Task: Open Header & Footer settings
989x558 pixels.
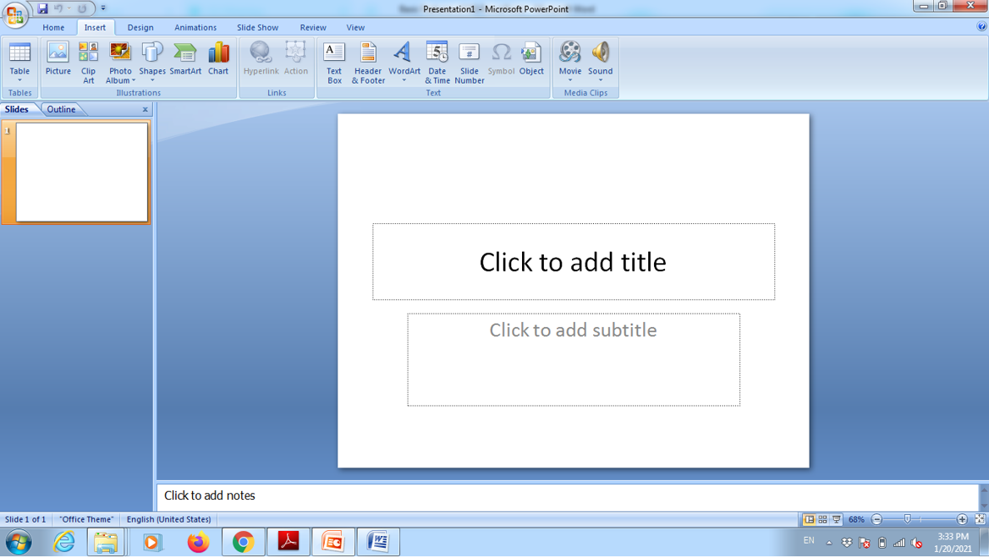Action: (368, 62)
